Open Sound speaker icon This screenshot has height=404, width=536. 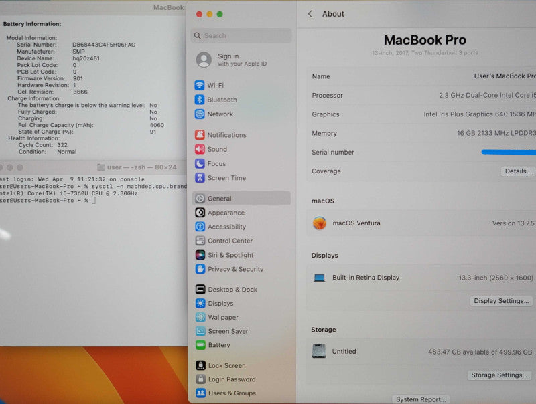200,149
